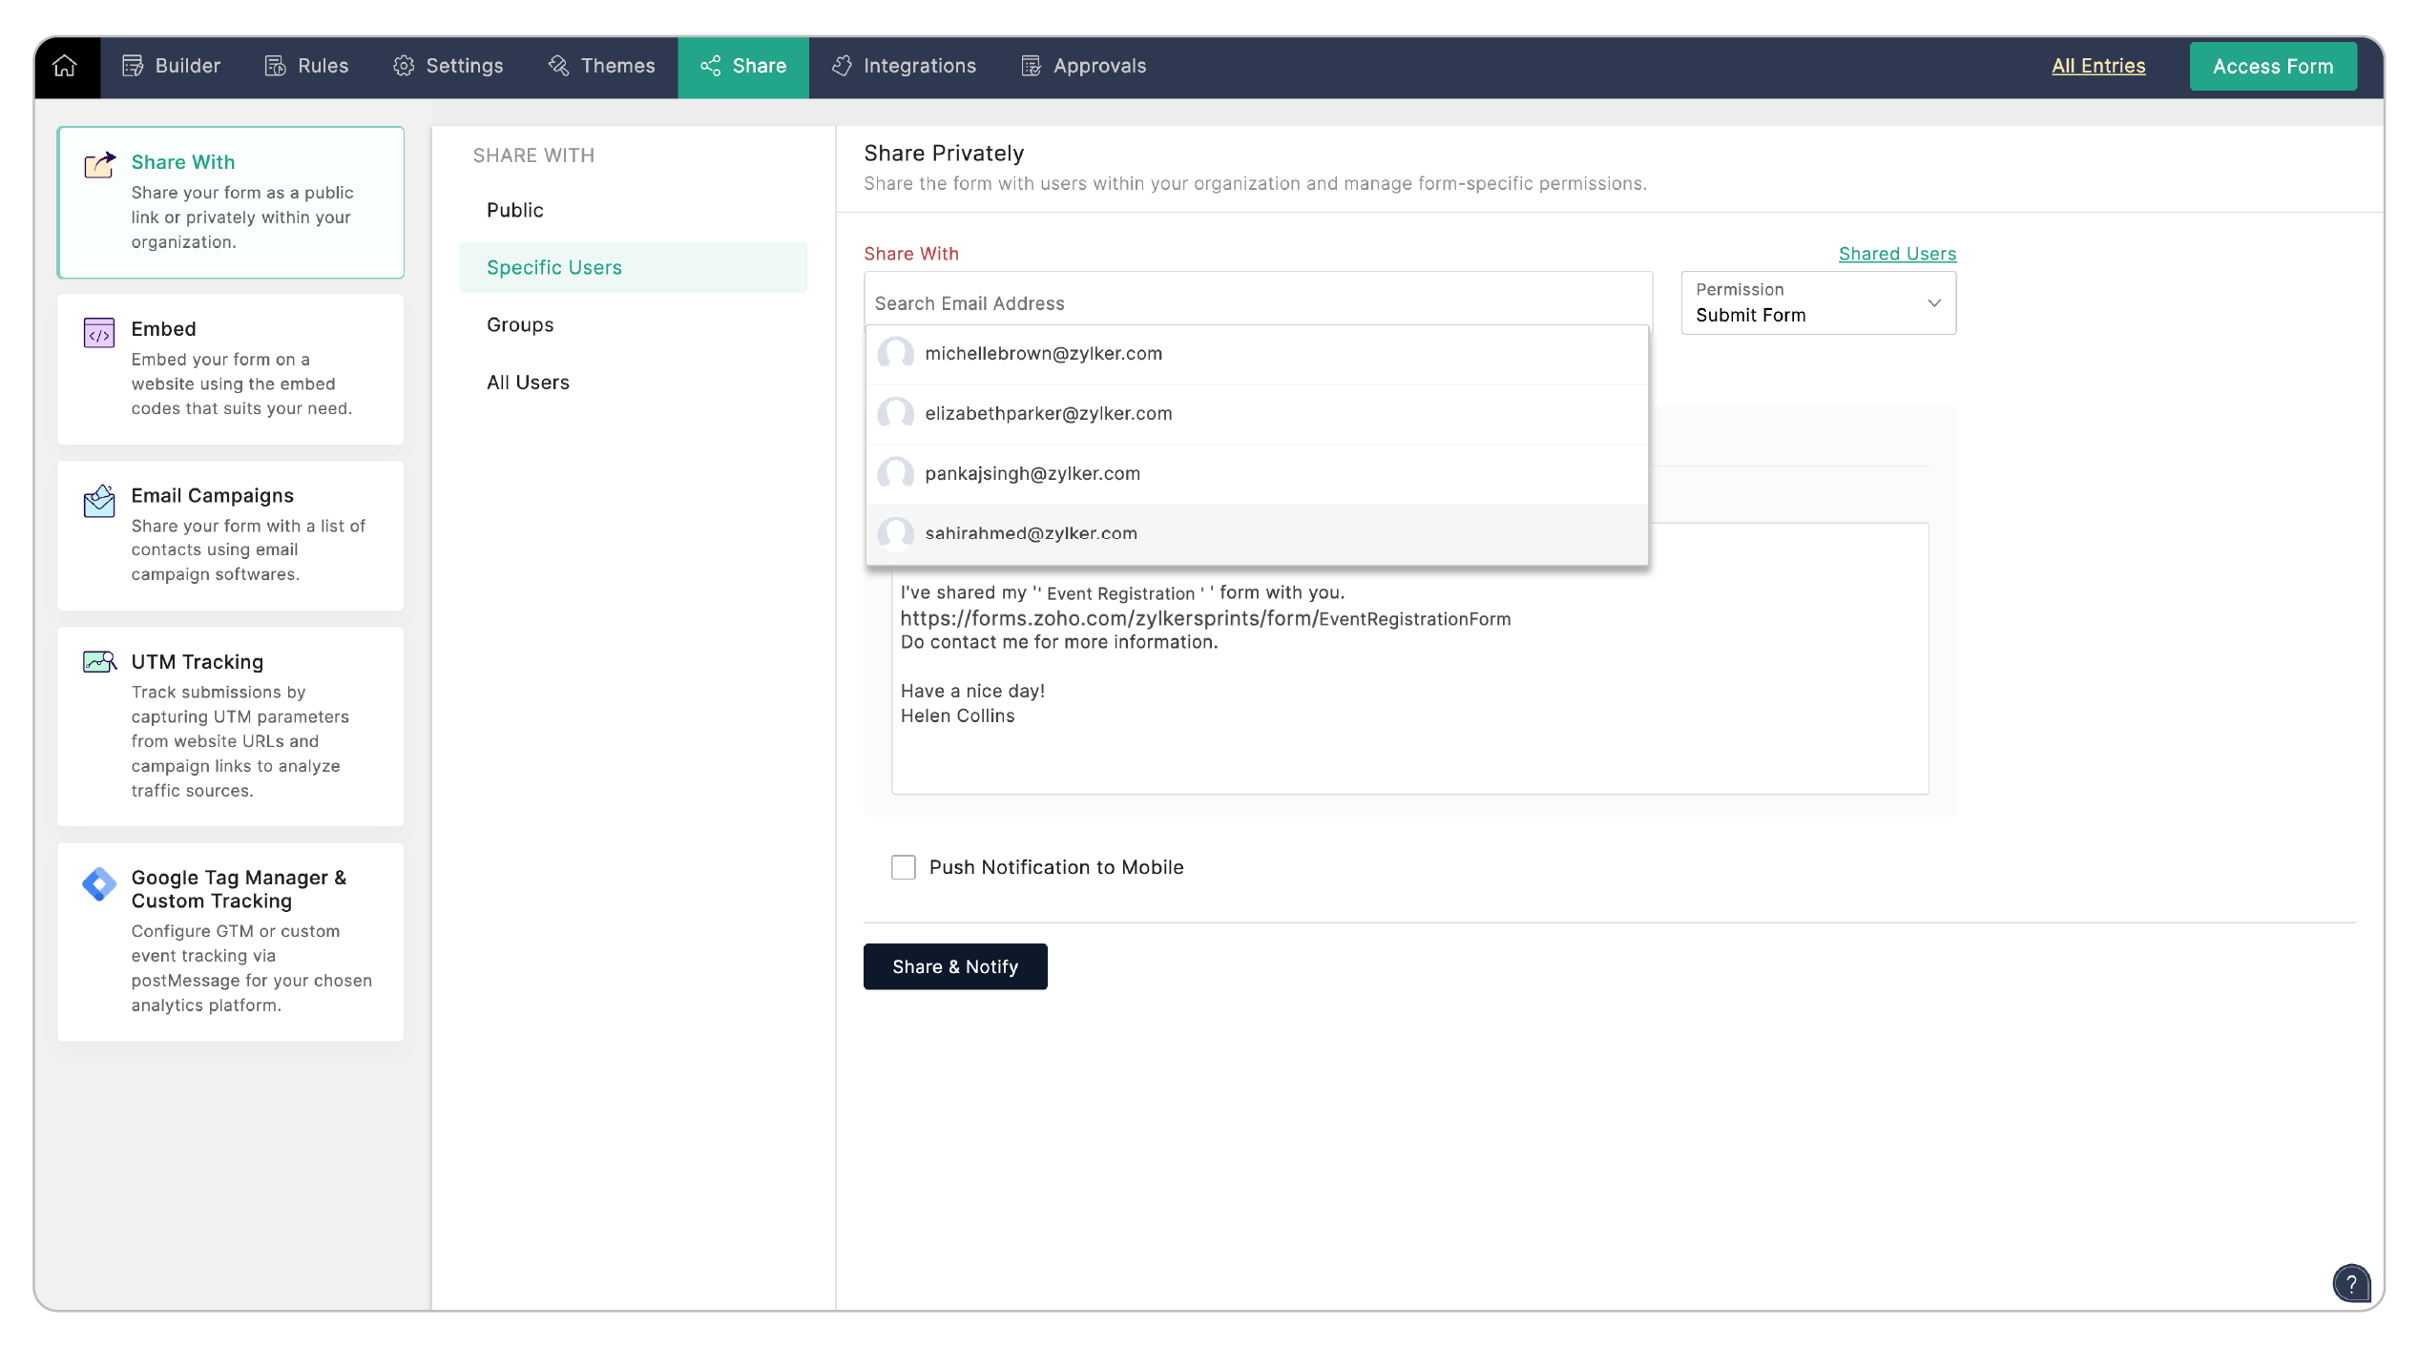
Task: Click the Access Form button
Action: [2272, 66]
